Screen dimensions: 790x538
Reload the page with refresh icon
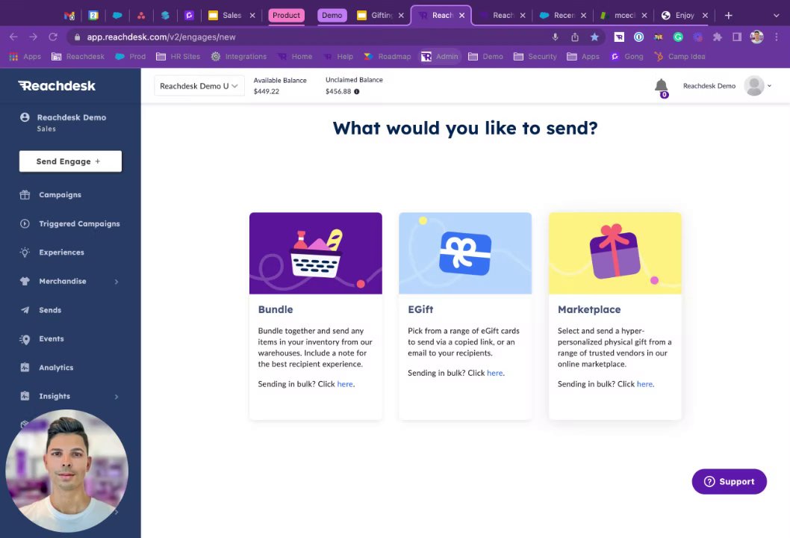[53, 37]
